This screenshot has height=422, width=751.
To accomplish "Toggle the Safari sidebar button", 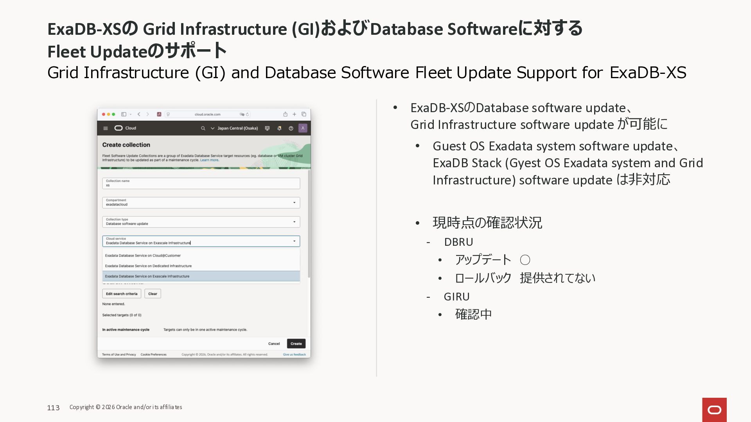I will (x=124, y=114).
